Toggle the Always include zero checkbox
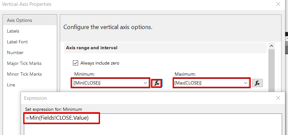288x135 pixels. click(76, 63)
